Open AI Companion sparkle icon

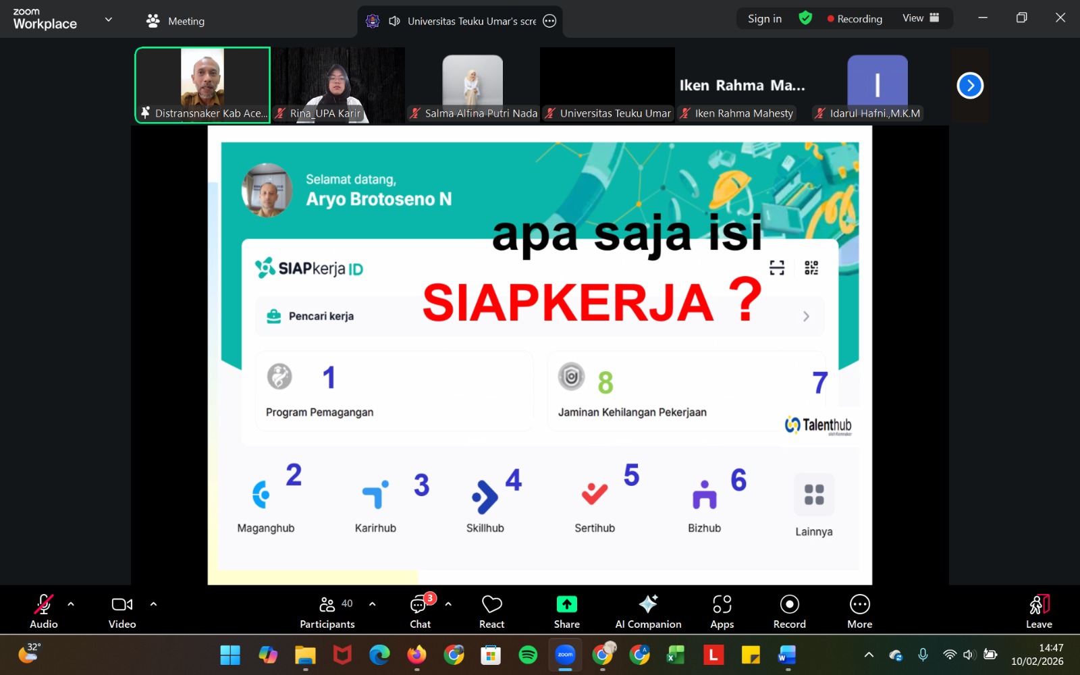(648, 604)
